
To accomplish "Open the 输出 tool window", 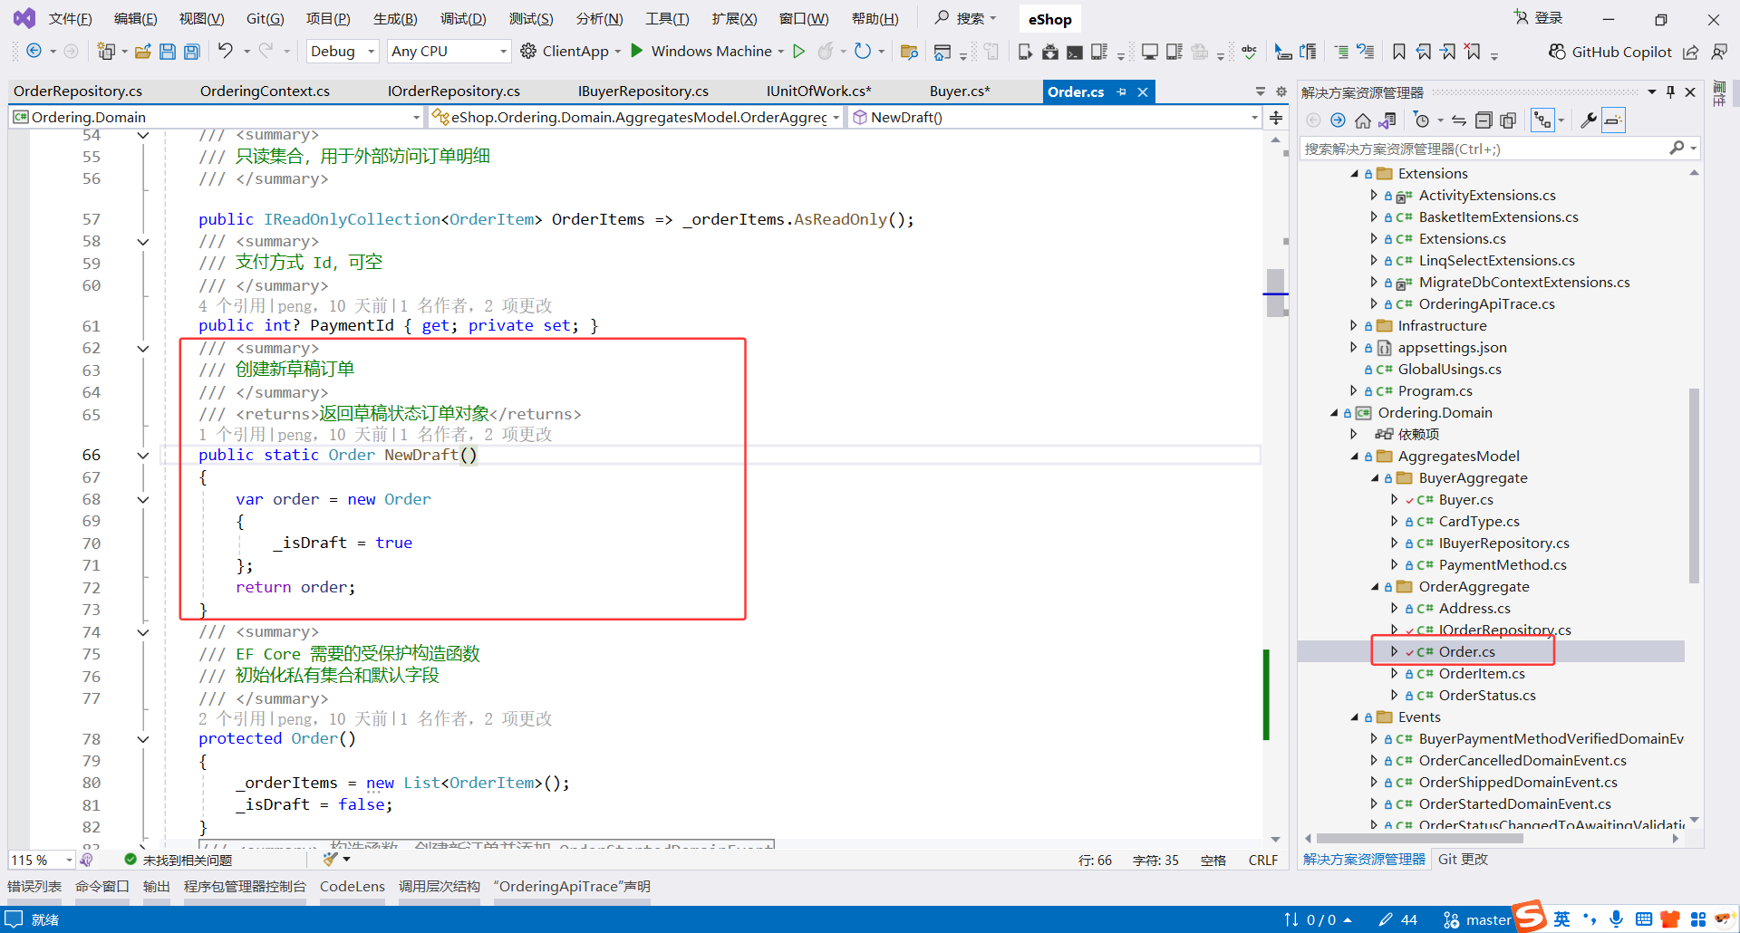I will coord(157,887).
